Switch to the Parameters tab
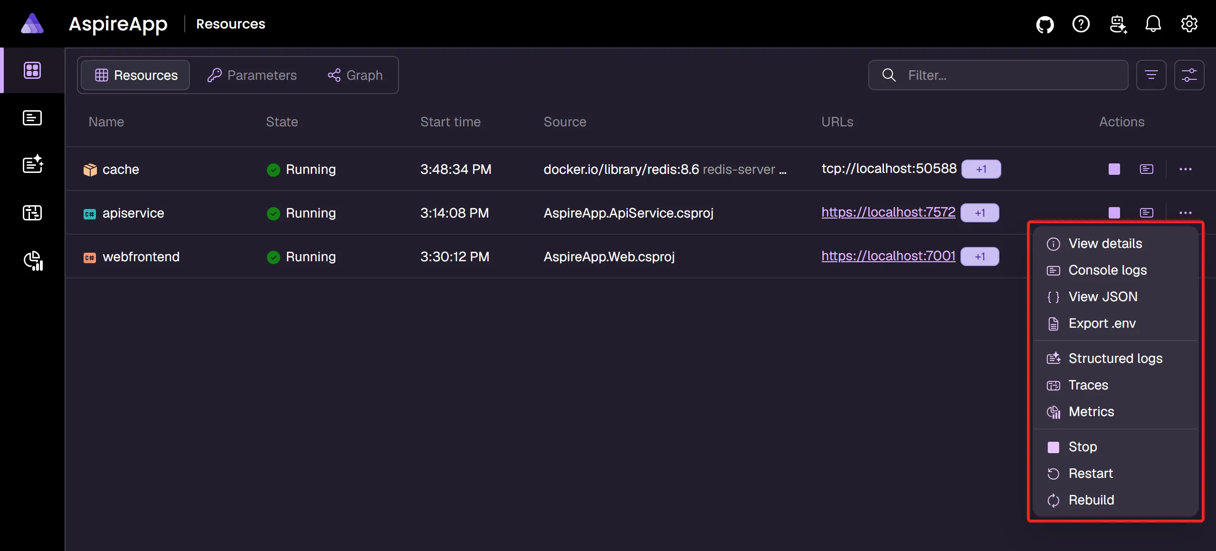The height and width of the screenshot is (551, 1216). pyautogui.click(x=252, y=75)
